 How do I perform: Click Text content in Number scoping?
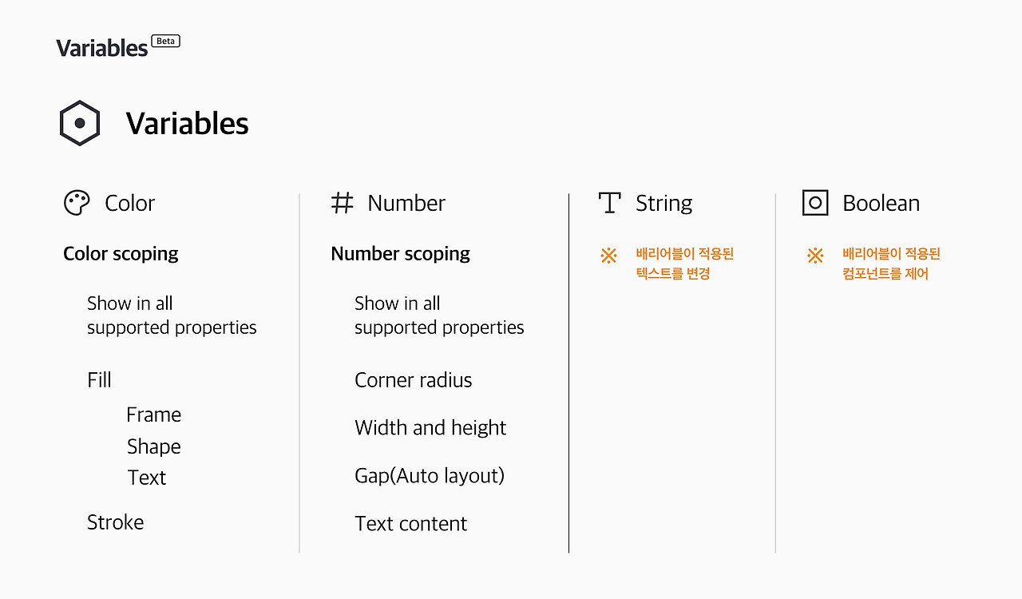[410, 524]
